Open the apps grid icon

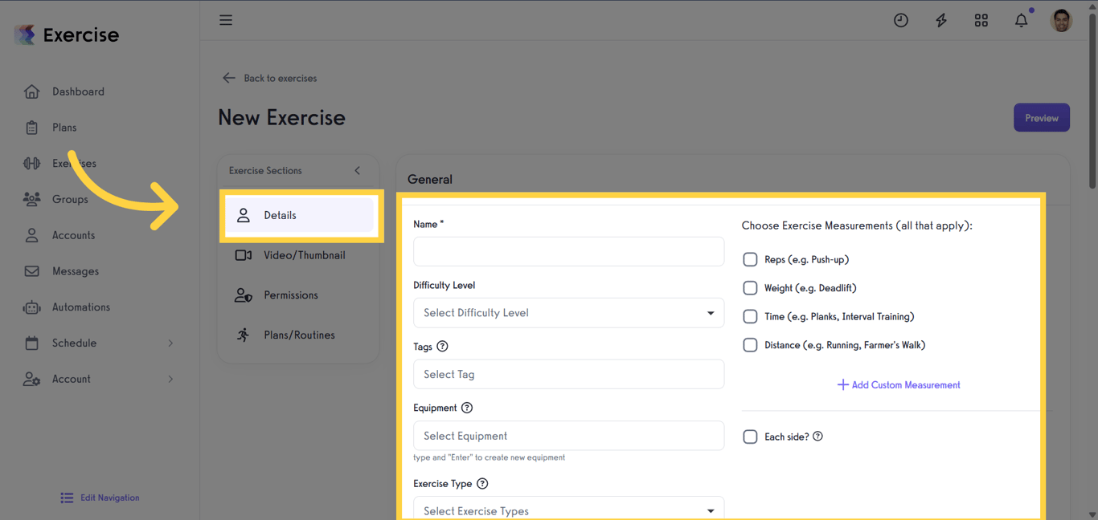click(x=981, y=21)
